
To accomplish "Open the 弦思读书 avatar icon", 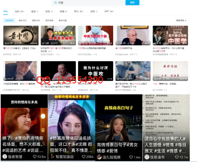I will tap(147, 157).
